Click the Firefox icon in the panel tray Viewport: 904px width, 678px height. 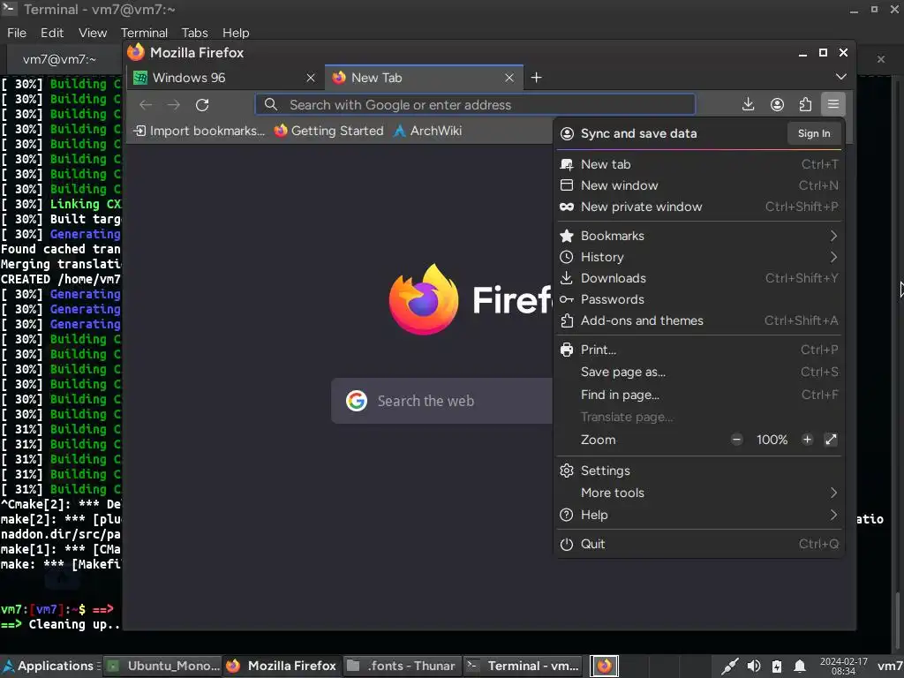[604, 666]
